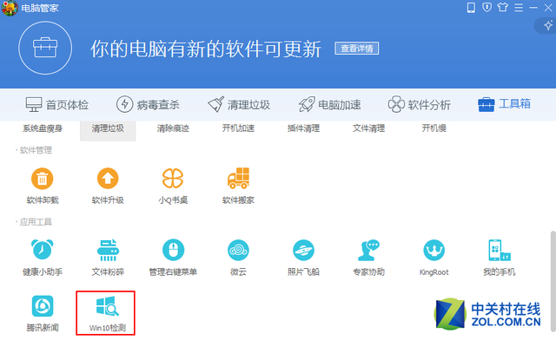Launch the KingRoot tool

click(434, 258)
